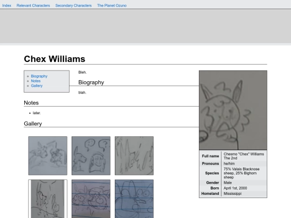Open gallery sketch with purple-tinted lined paper

[91, 199]
